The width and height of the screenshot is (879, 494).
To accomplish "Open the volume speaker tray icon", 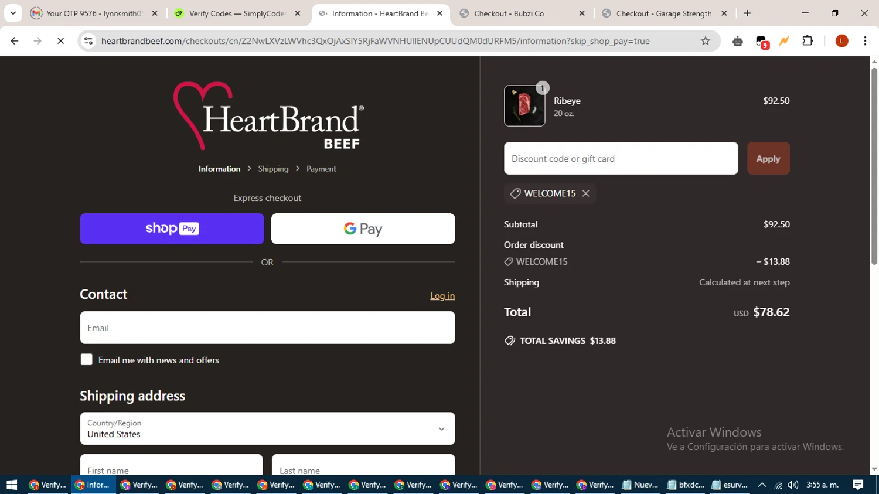I will (793, 485).
